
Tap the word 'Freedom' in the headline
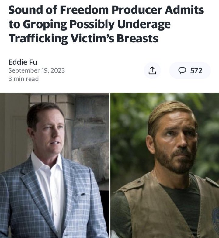click(x=84, y=10)
